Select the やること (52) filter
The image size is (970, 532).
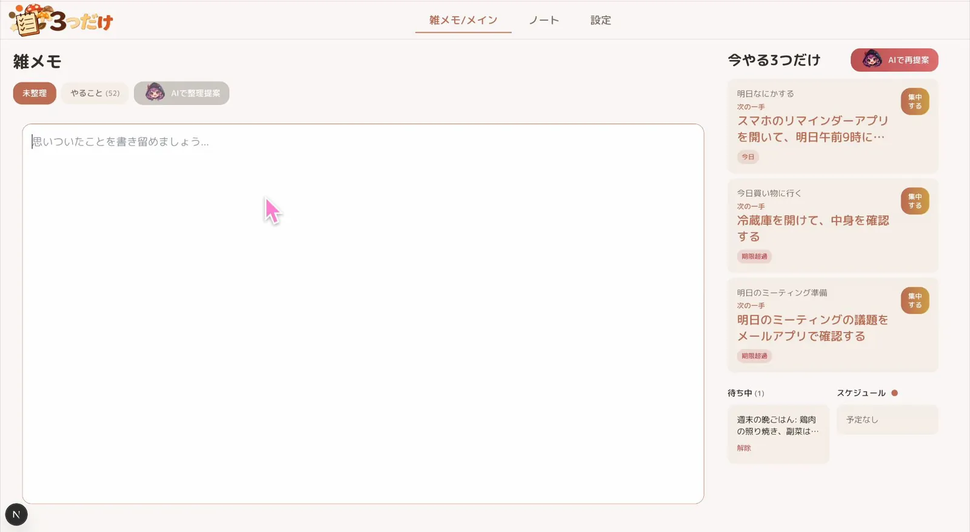(95, 93)
